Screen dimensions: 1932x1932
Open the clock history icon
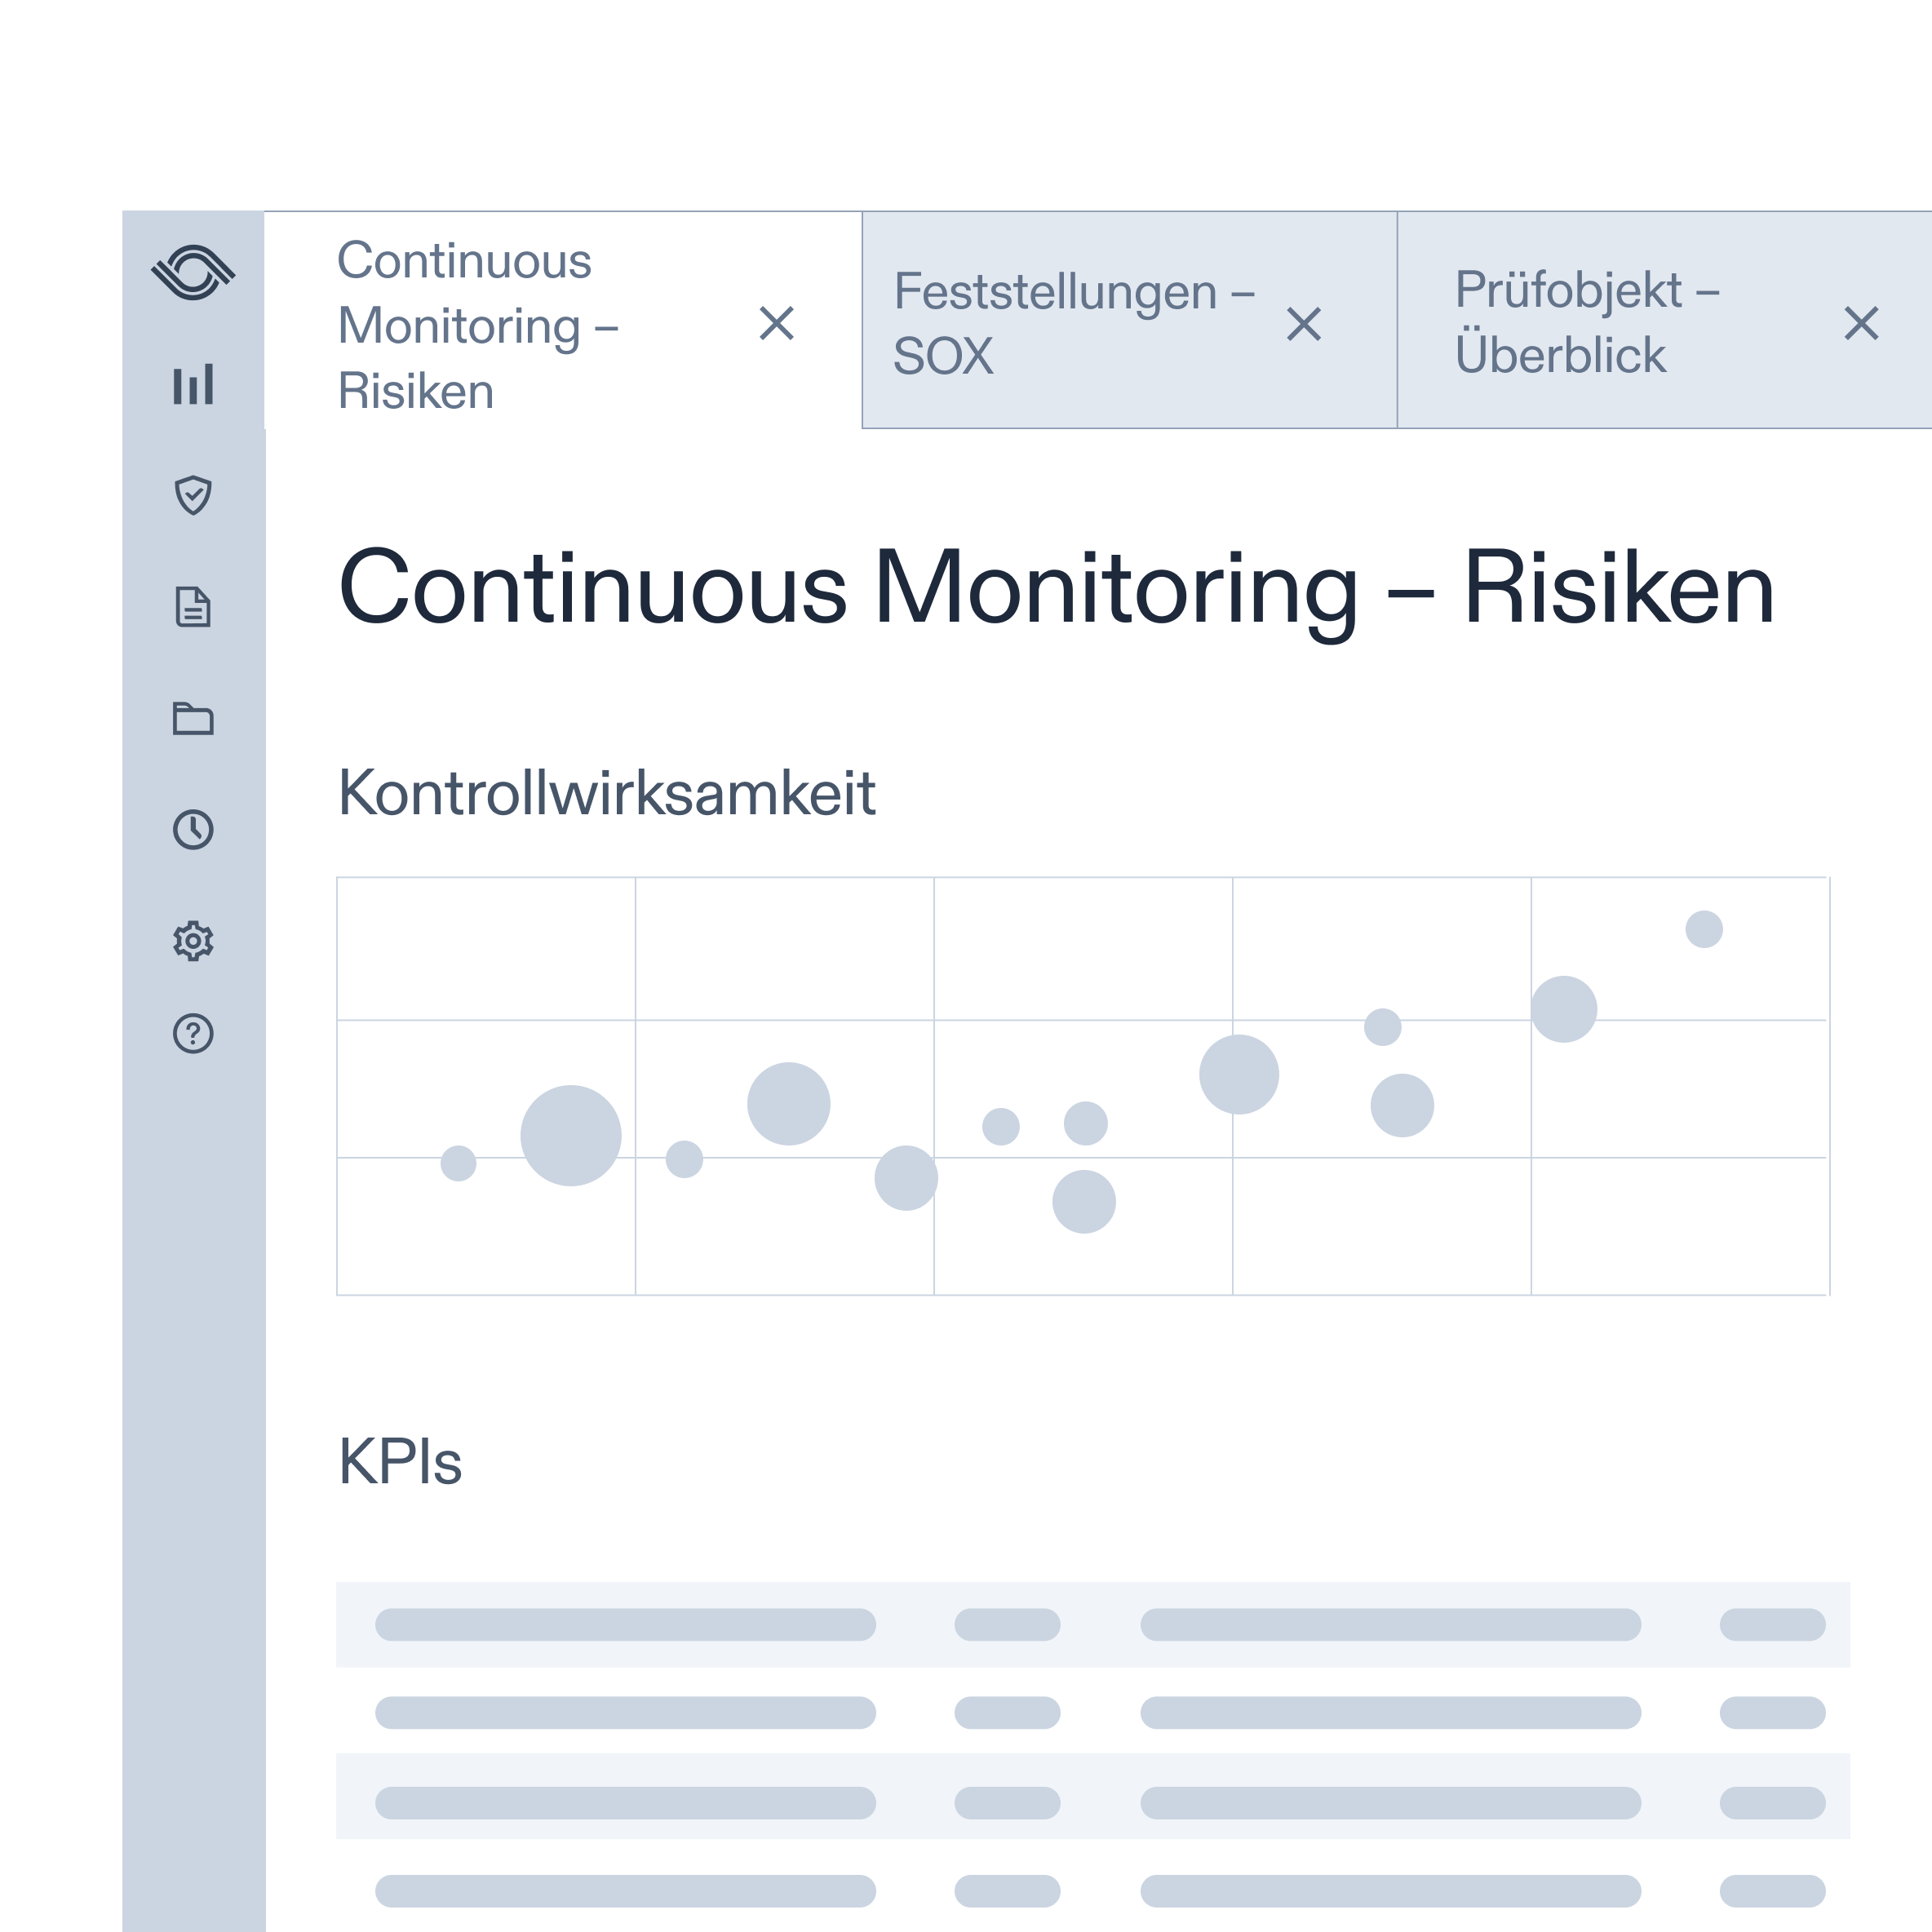(196, 828)
